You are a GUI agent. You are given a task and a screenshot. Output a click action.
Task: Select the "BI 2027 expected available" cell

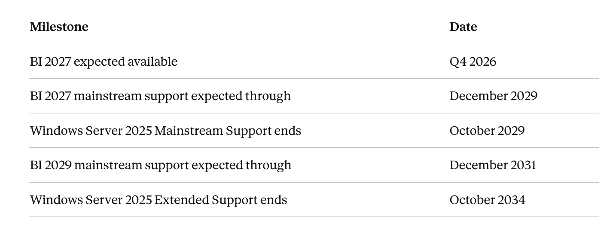pyautogui.click(x=104, y=61)
